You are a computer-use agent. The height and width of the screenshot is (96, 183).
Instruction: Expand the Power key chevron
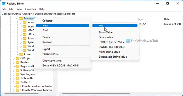(17, 54)
